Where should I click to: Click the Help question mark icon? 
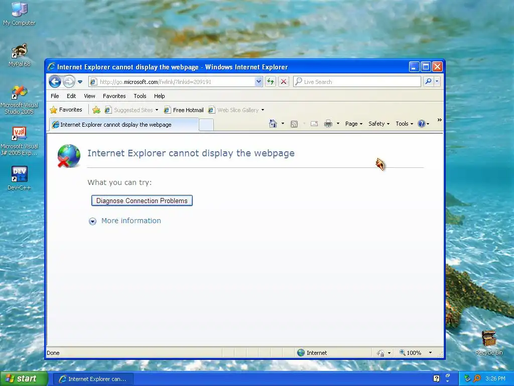[x=422, y=124]
